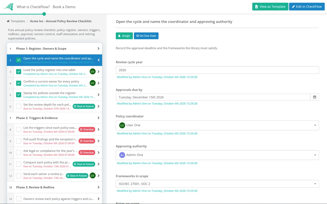Uncheck Load the policy register checkbox
The width and height of the screenshot is (327, 204).
click(19, 72)
